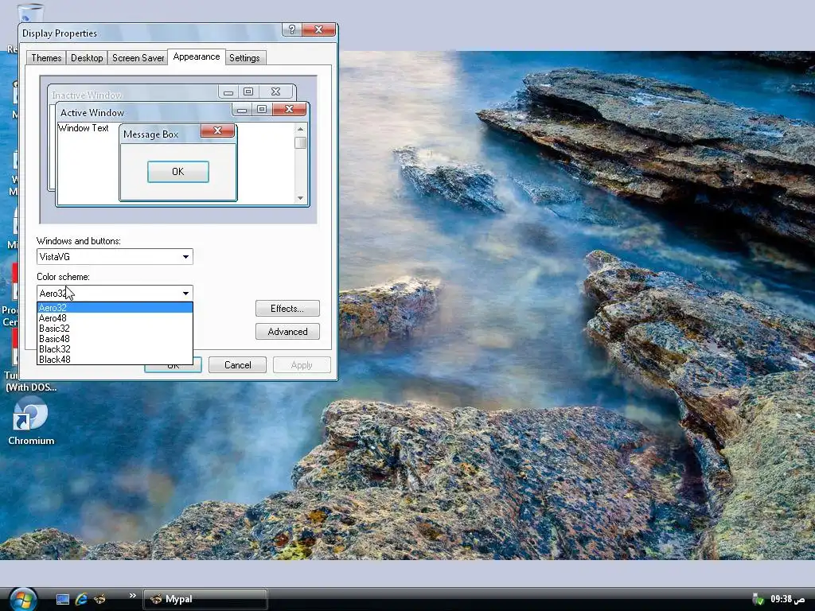
Task: Click the Display Properties help button
Action: (291, 29)
